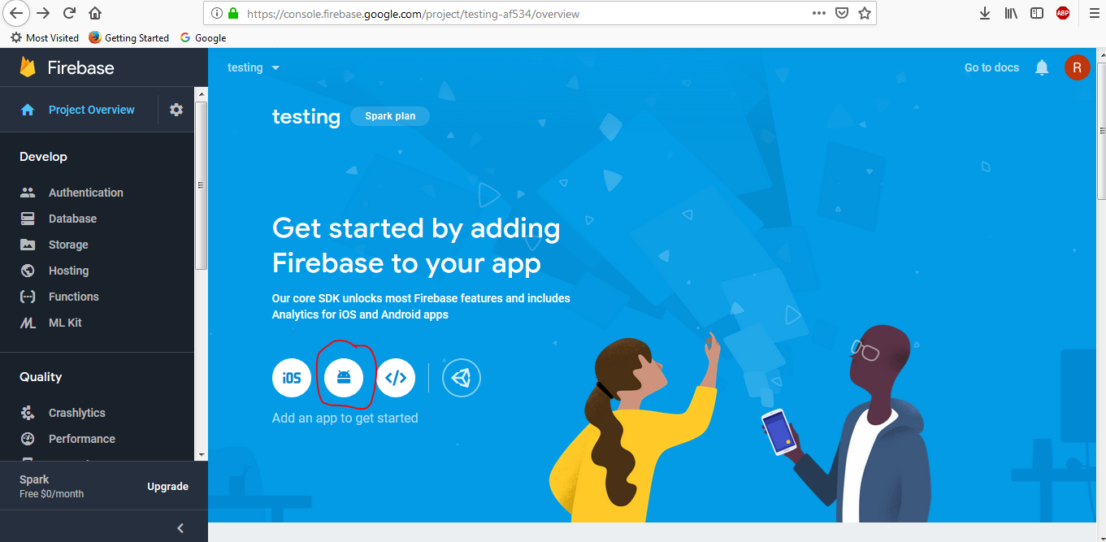This screenshot has width=1106, height=542.
Task: Add an iOS app to Firebase
Action: [x=292, y=378]
